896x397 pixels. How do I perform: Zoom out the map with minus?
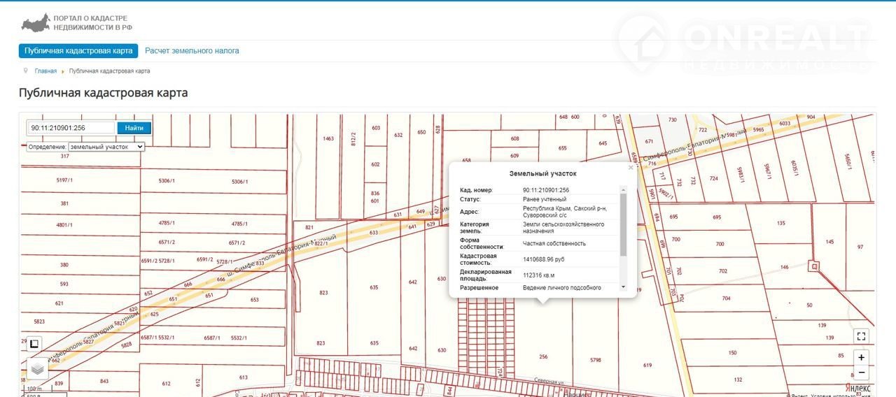pyautogui.click(x=861, y=373)
